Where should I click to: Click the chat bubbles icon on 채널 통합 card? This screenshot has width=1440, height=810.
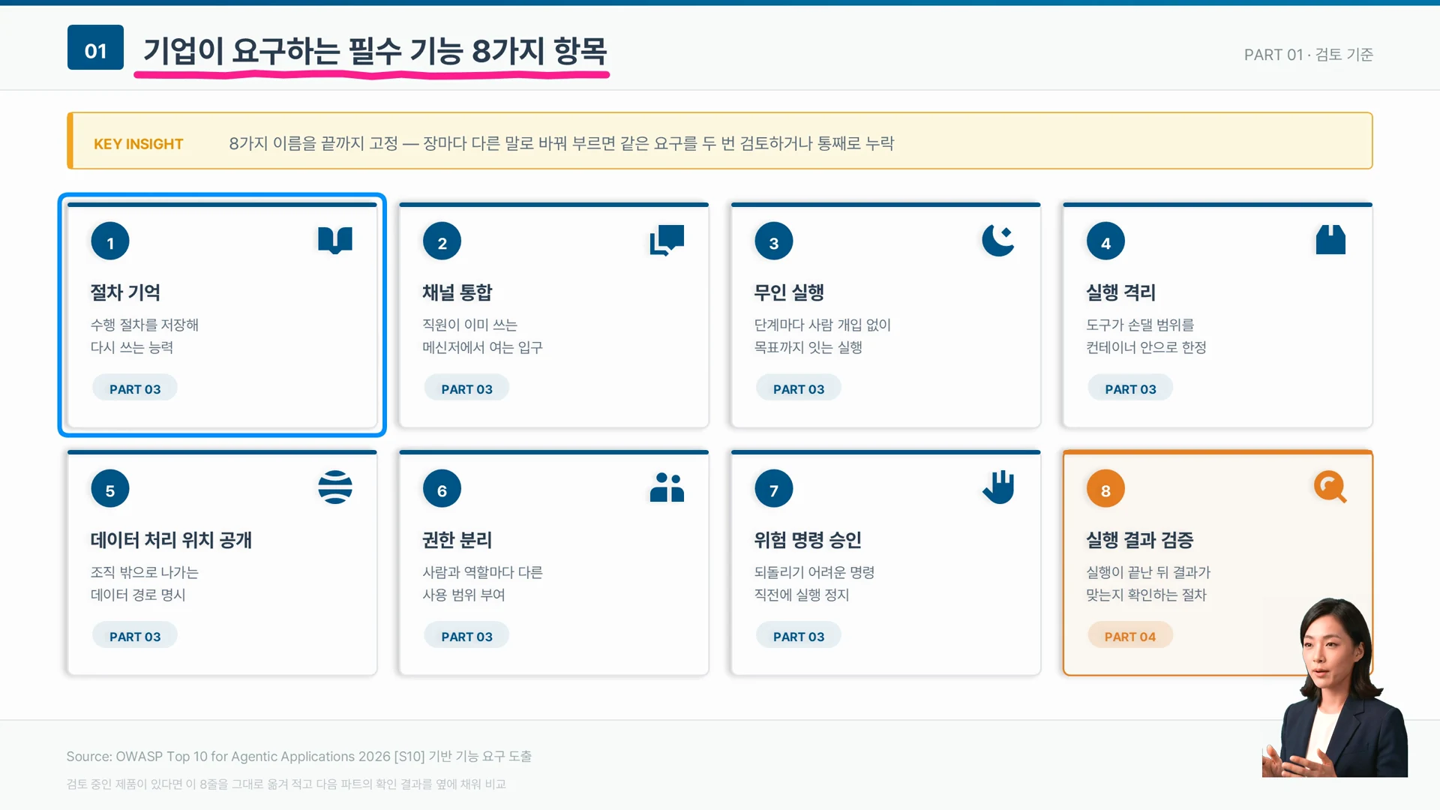tap(667, 241)
